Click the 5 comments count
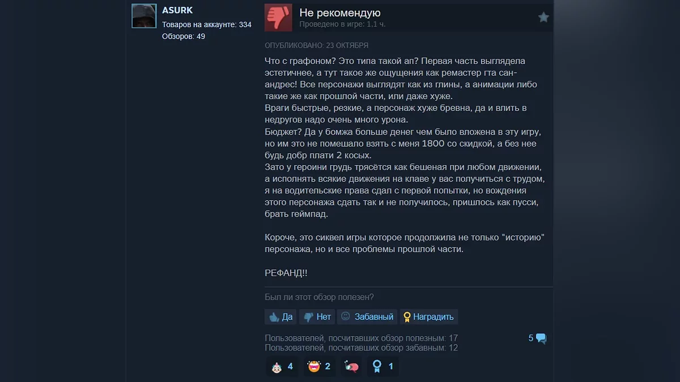Viewport: 680px width, 382px height. (531, 338)
